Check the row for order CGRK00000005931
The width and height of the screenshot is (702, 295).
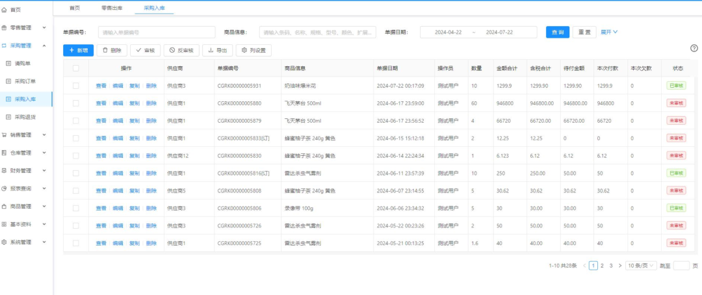click(x=76, y=86)
